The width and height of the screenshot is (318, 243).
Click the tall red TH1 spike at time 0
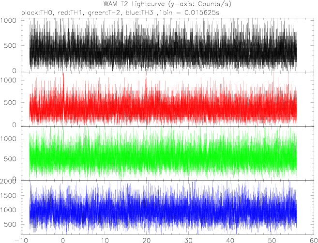pyautogui.click(x=63, y=85)
